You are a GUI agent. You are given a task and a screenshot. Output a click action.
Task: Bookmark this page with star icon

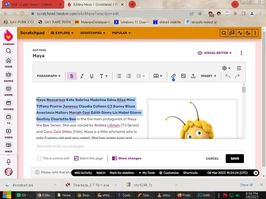(200, 13)
